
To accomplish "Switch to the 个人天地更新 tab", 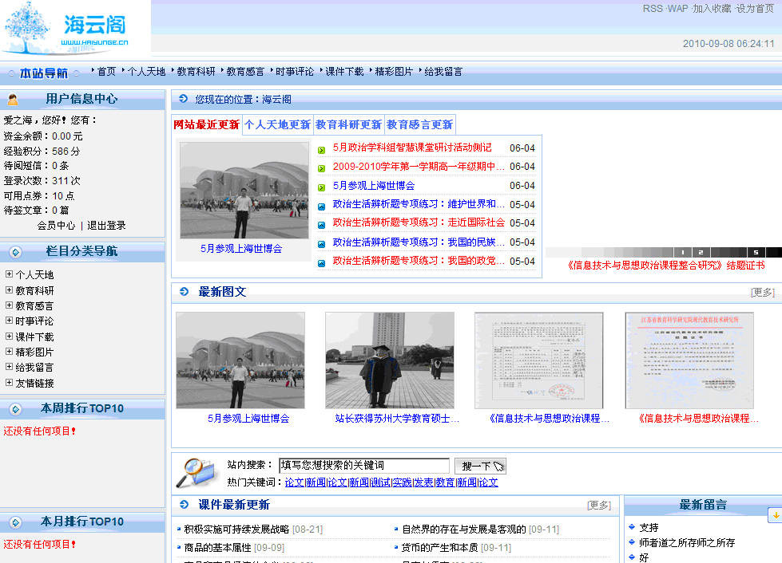I will pyautogui.click(x=278, y=125).
